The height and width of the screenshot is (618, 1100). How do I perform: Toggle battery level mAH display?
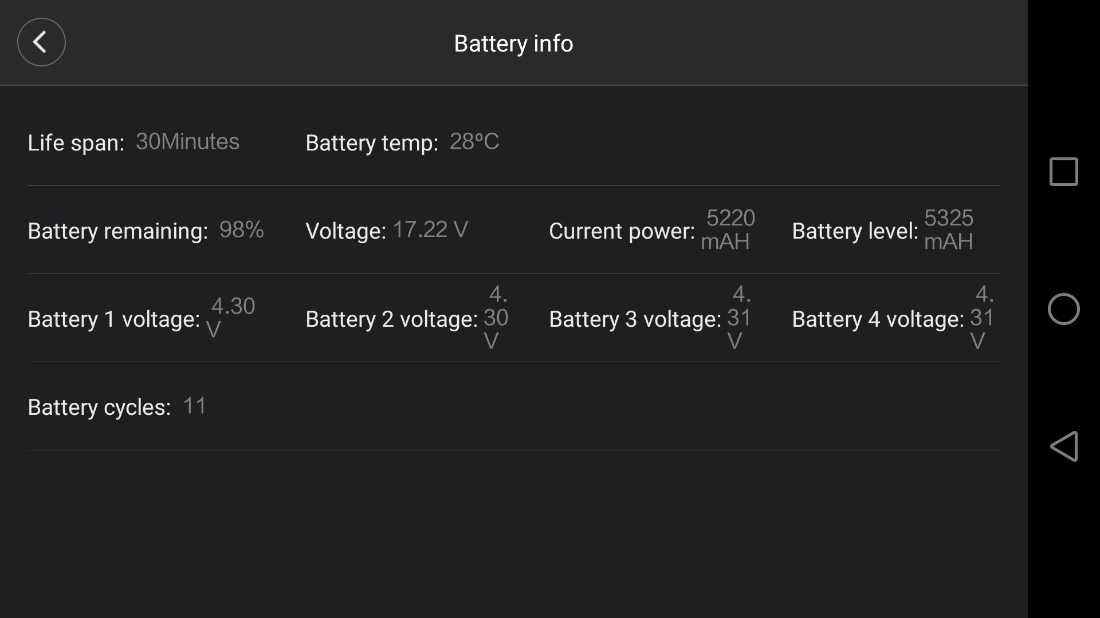point(948,229)
